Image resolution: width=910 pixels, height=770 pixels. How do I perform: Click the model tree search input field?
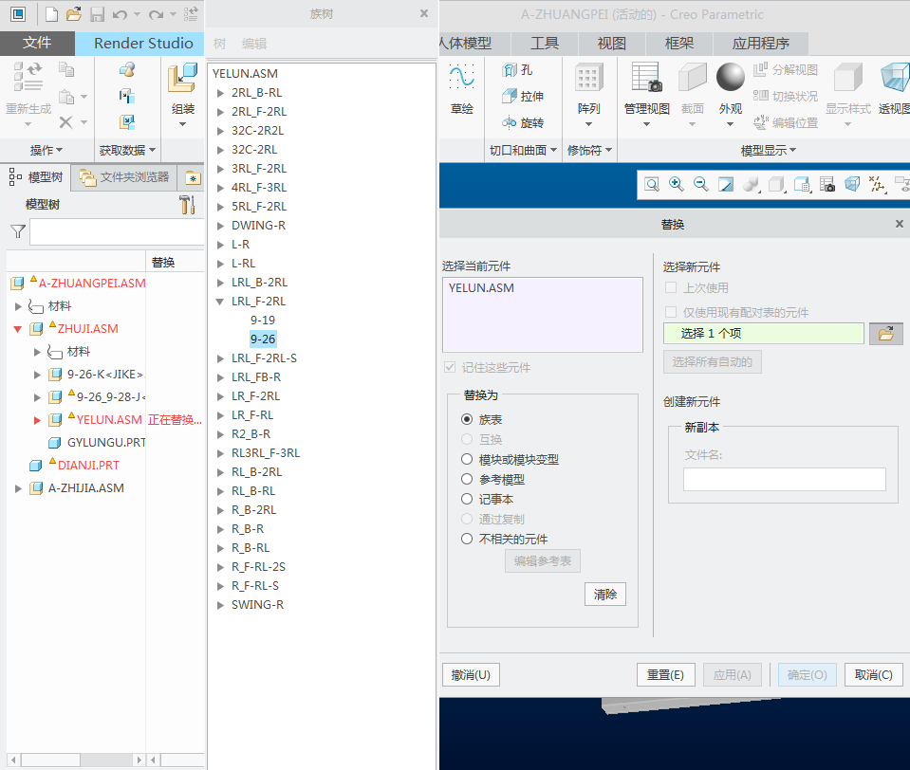pos(117,232)
